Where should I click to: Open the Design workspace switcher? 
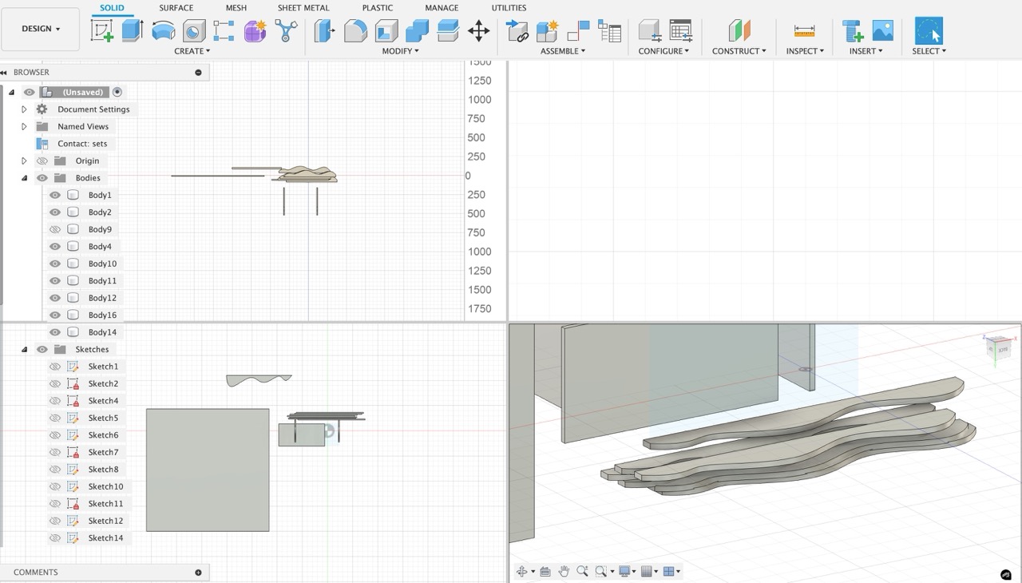point(40,28)
